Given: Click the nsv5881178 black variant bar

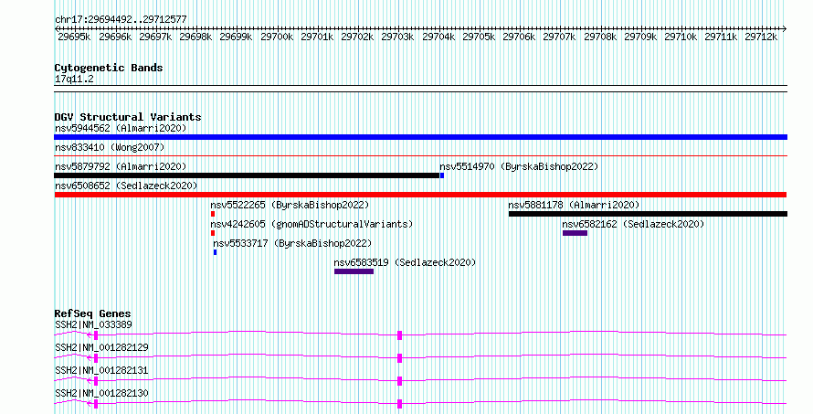Looking at the screenshot, I should coord(648,214).
